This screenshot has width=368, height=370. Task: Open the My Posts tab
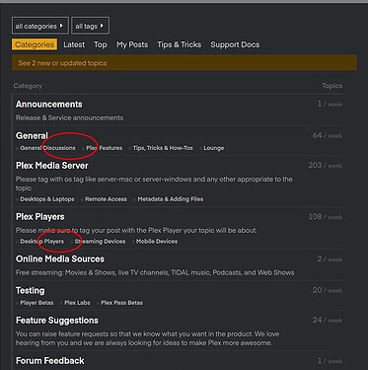pyautogui.click(x=132, y=44)
